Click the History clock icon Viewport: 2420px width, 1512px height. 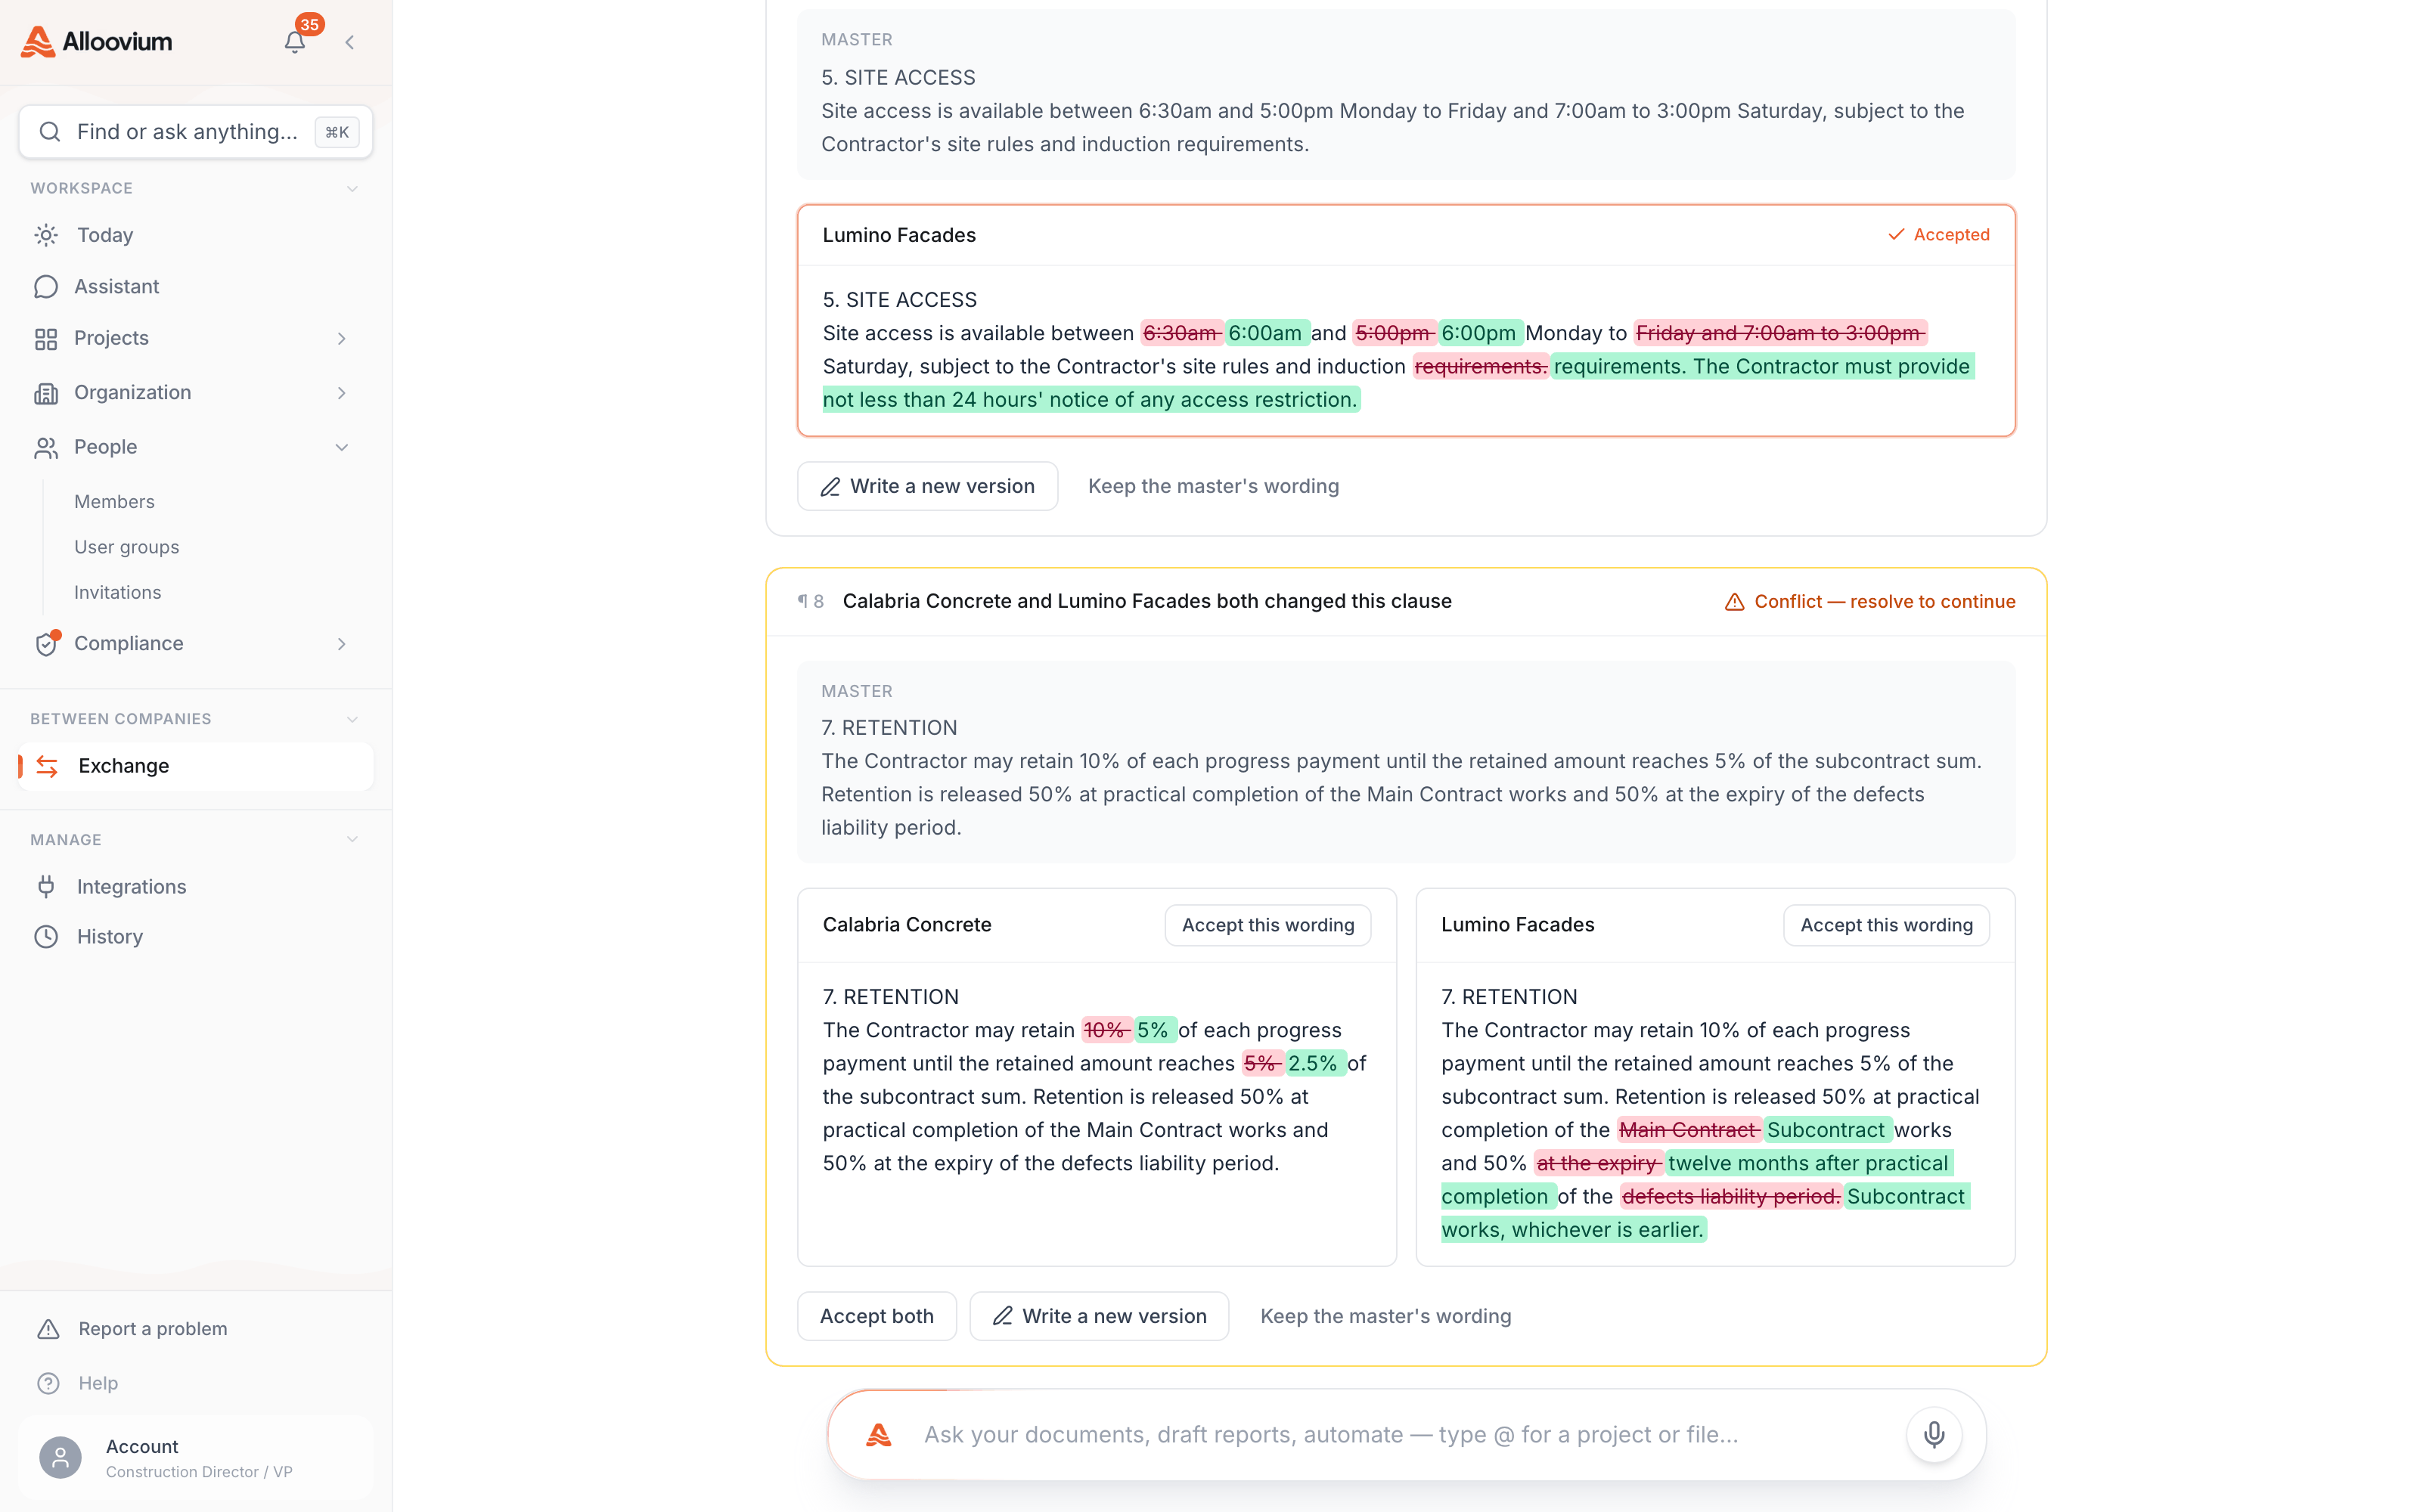pos(46,937)
